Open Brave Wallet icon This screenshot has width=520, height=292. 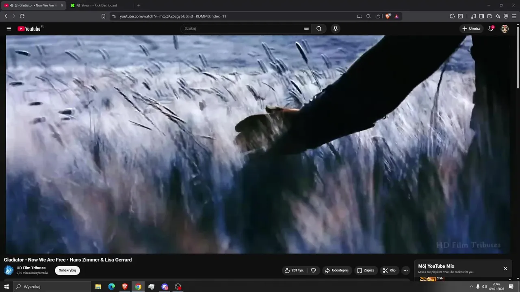click(490, 16)
